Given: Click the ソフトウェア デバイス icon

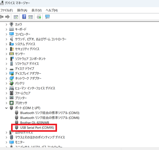Looking at the screenshot, I should (x=11, y=63).
